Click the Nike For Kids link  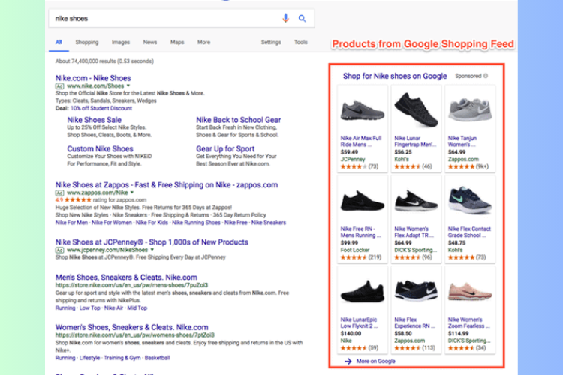[x=152, y=223]
